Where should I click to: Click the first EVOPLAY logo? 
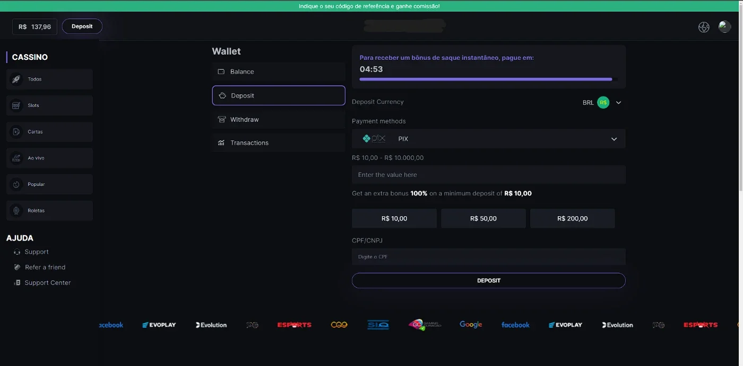(x=159, y=325)
